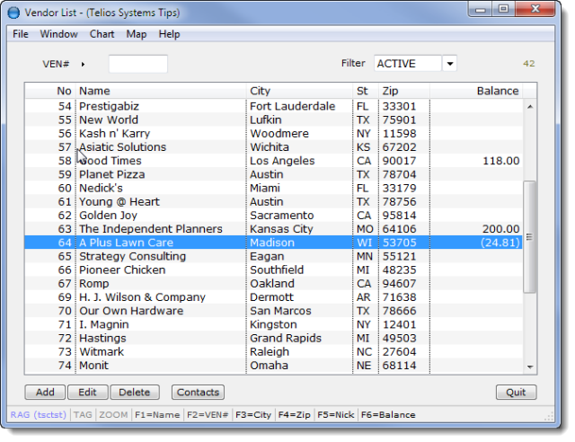
Task: Open the Filter ACTIVE dropdown arrow
Action: pos(449,64)
